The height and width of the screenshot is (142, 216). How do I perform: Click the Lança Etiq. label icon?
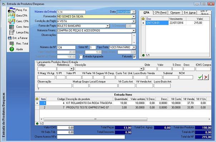(12, 32)
